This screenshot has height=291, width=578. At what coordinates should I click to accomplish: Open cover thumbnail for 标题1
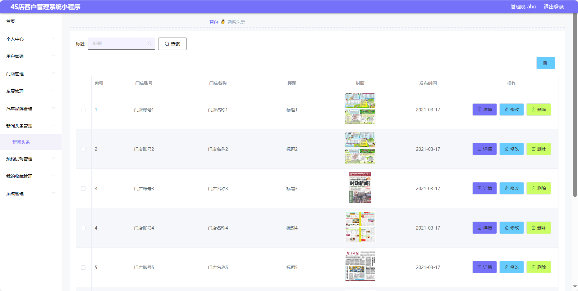point(360,109)
